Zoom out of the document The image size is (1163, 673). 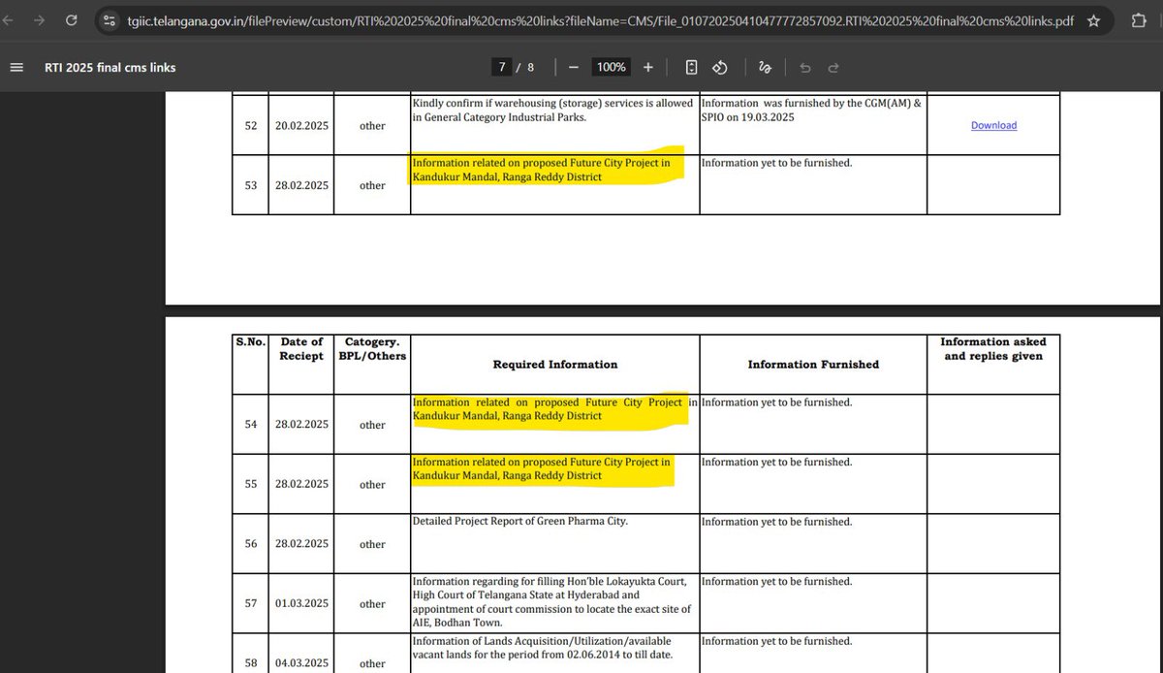coord(573,67)
